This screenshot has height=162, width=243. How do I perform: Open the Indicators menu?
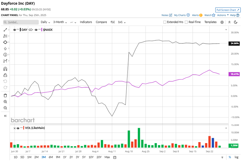pos(86,22)
